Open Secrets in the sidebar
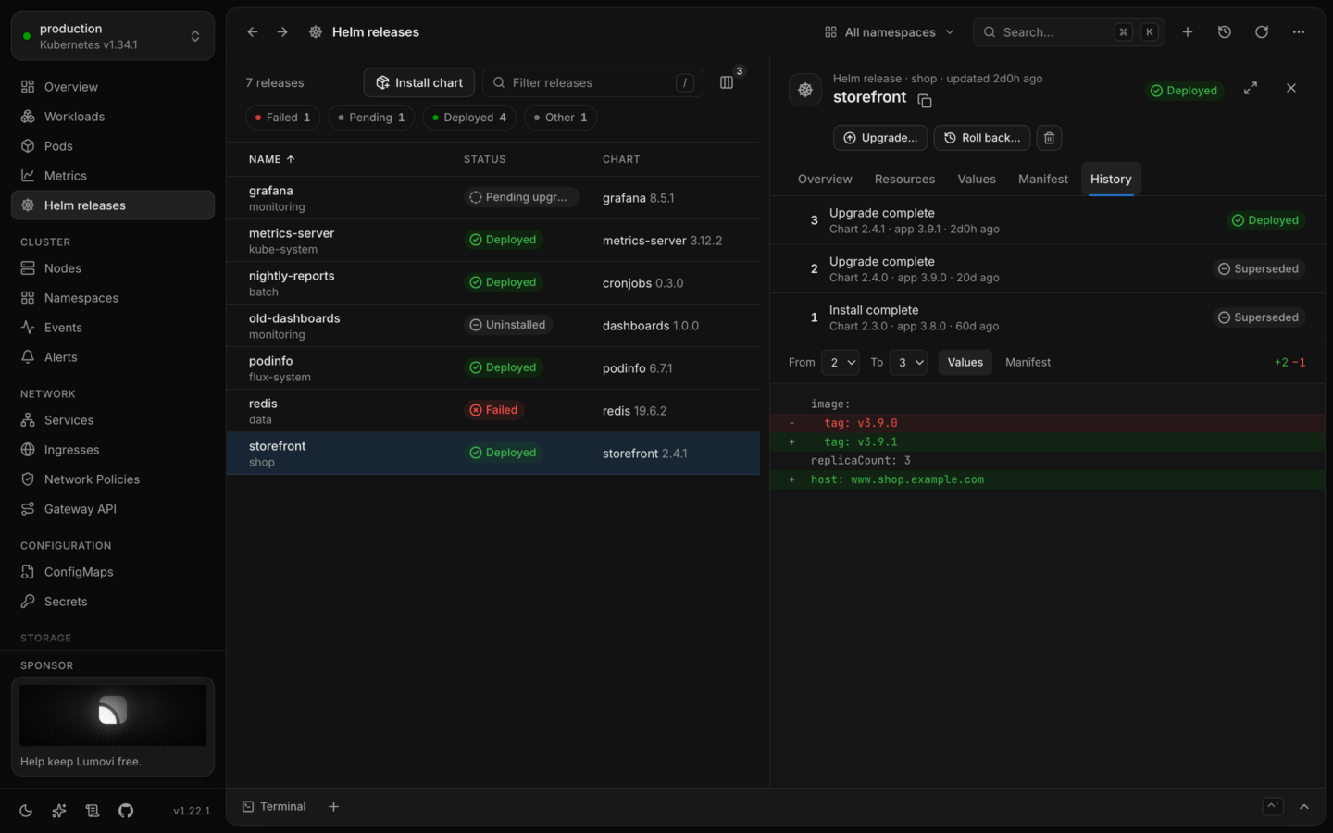Image resolution: width=1333 pixels, height=833 pixels. click(113, 602)
